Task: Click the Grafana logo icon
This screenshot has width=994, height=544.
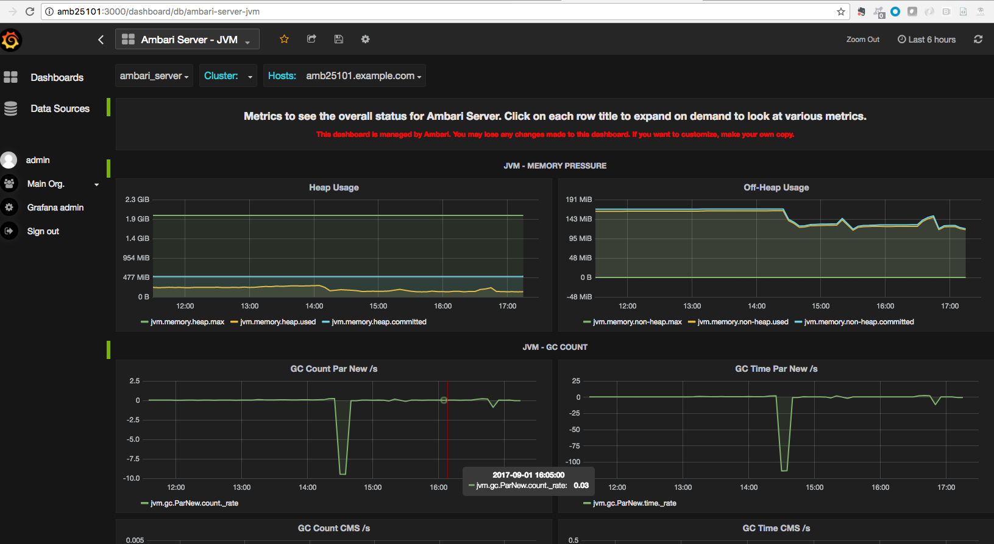Action: tap(11, 40)
